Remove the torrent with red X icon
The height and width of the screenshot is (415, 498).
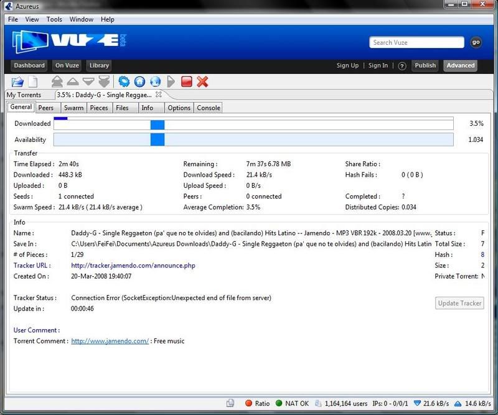(202, 82)
